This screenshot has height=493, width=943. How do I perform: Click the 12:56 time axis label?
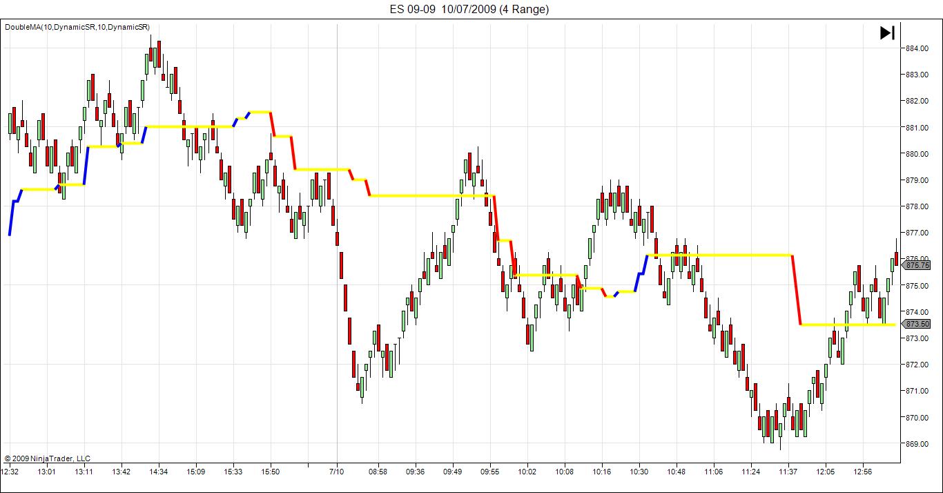[863, 472]
